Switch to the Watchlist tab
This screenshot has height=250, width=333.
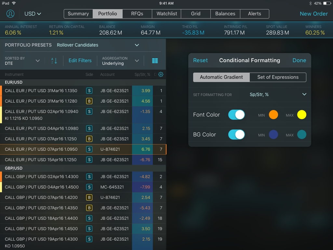click(x=166, y=14)
